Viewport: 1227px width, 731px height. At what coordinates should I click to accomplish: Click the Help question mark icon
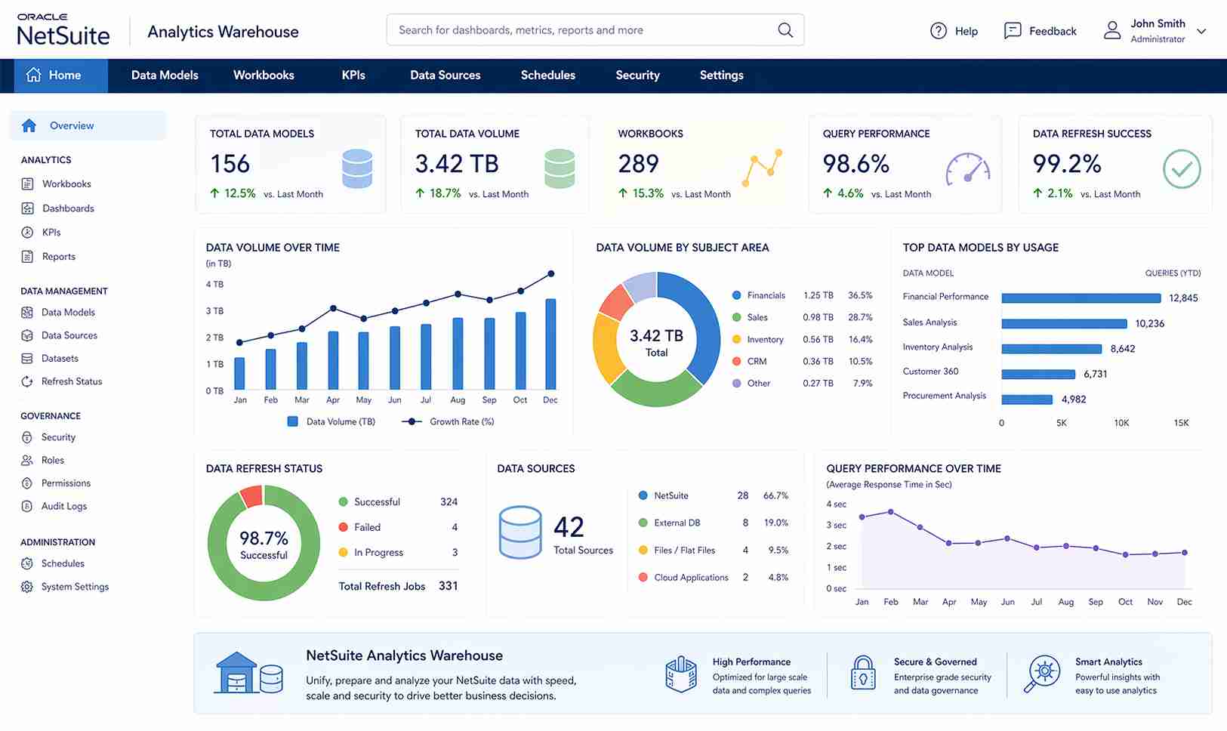click(938, 31)
